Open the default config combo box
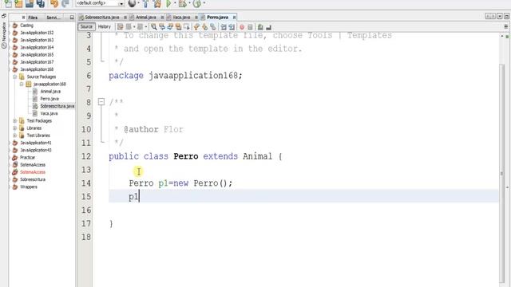 [x=100, y=3]
